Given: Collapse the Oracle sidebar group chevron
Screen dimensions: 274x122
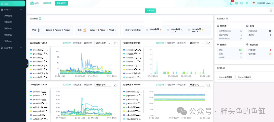Looking at the screenshot, I should [21, 10].
